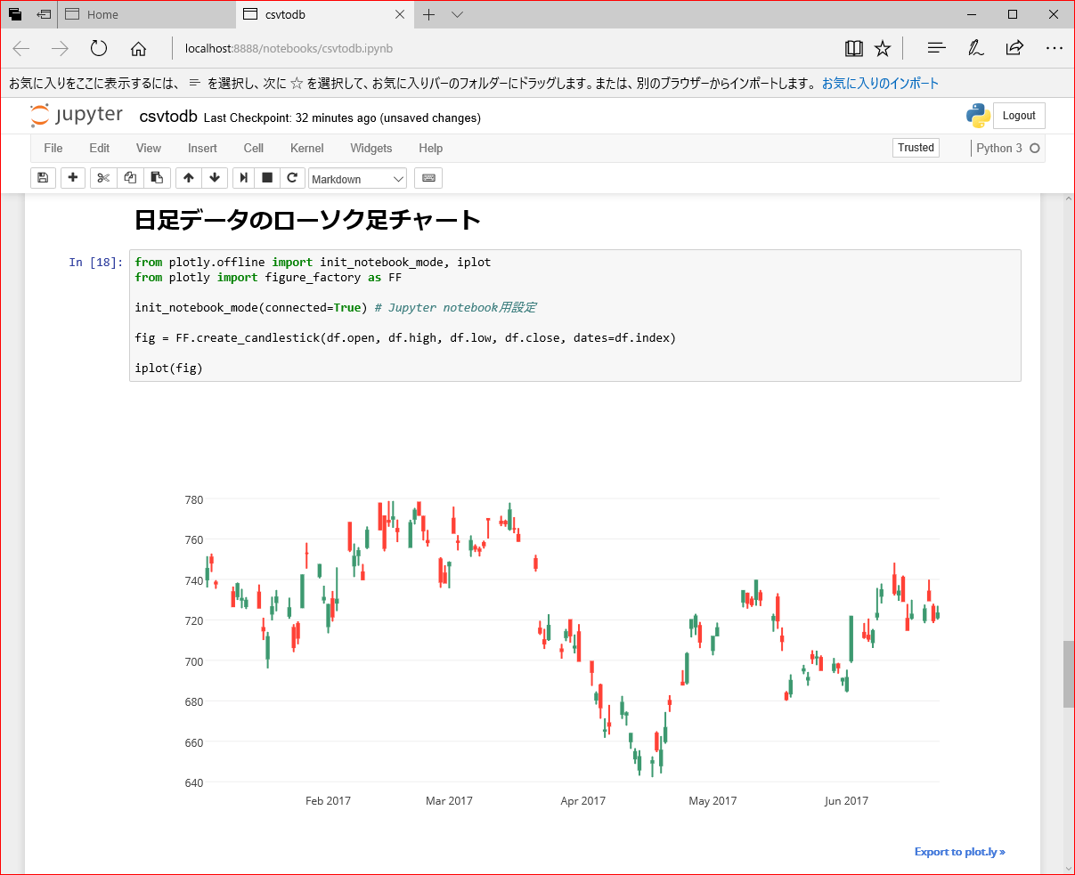Copy selected cells icon
1075x875 pixels.
[130, 178]
